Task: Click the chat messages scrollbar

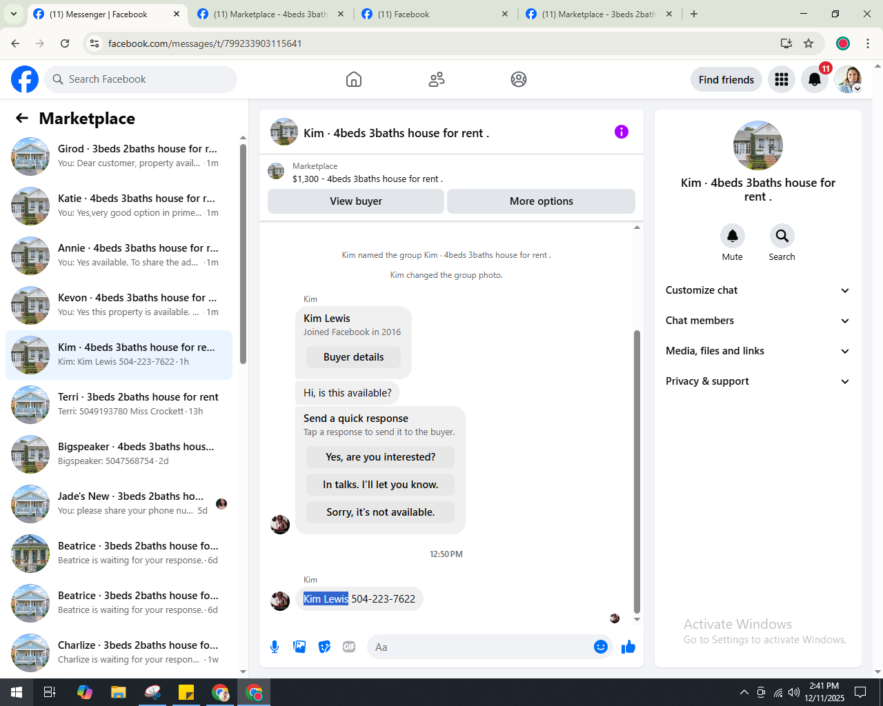Action: tap(637, 472)
